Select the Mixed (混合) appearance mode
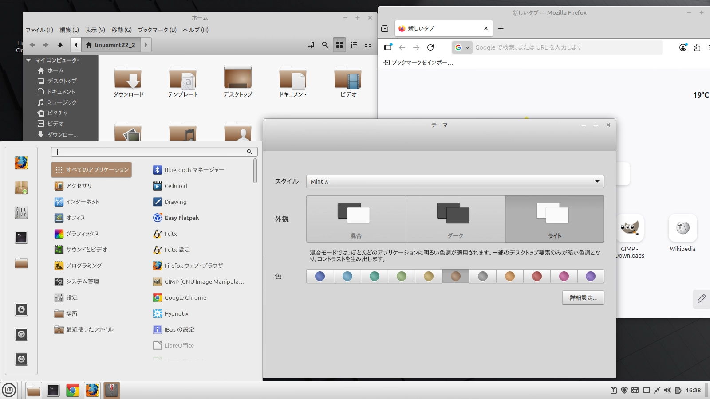Screen dimensions: 710x399 tap(356, 219)
